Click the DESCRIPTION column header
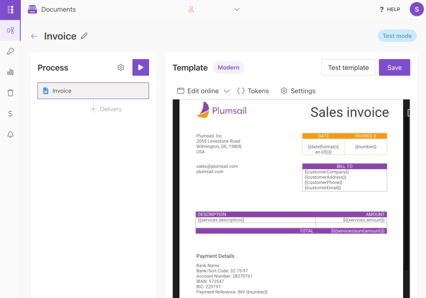The image size is (426, 298). pyautogui.click(x=212, y=214)
